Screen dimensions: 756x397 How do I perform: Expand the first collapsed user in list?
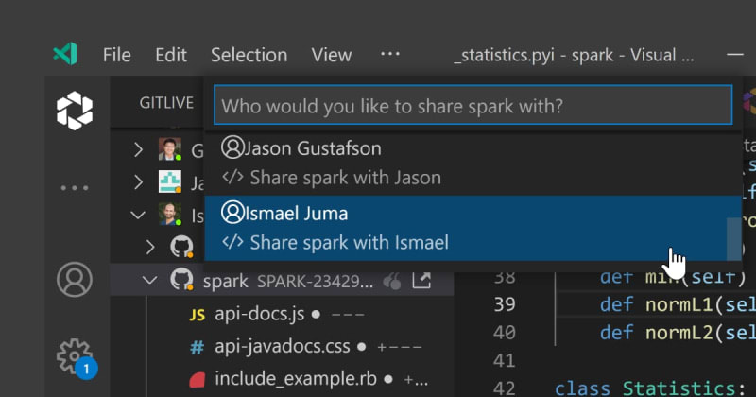pyautogui.click(x=138, y=149)
